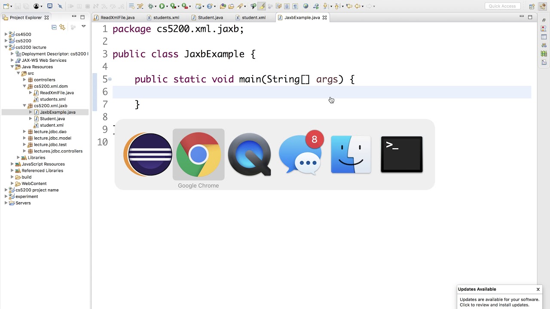Close the Updates Available notification
This screenshot has width=550, height=309.
[x=538, y=289]
